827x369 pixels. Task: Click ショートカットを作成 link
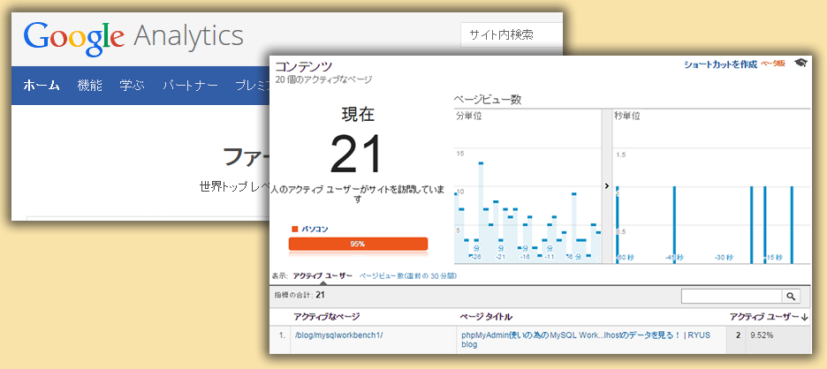[720, 64]
